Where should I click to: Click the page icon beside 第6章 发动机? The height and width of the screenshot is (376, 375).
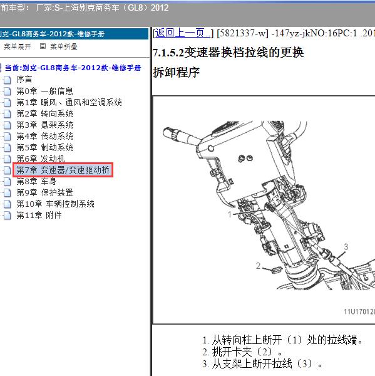pyautogui.click(x=8, y=159)
